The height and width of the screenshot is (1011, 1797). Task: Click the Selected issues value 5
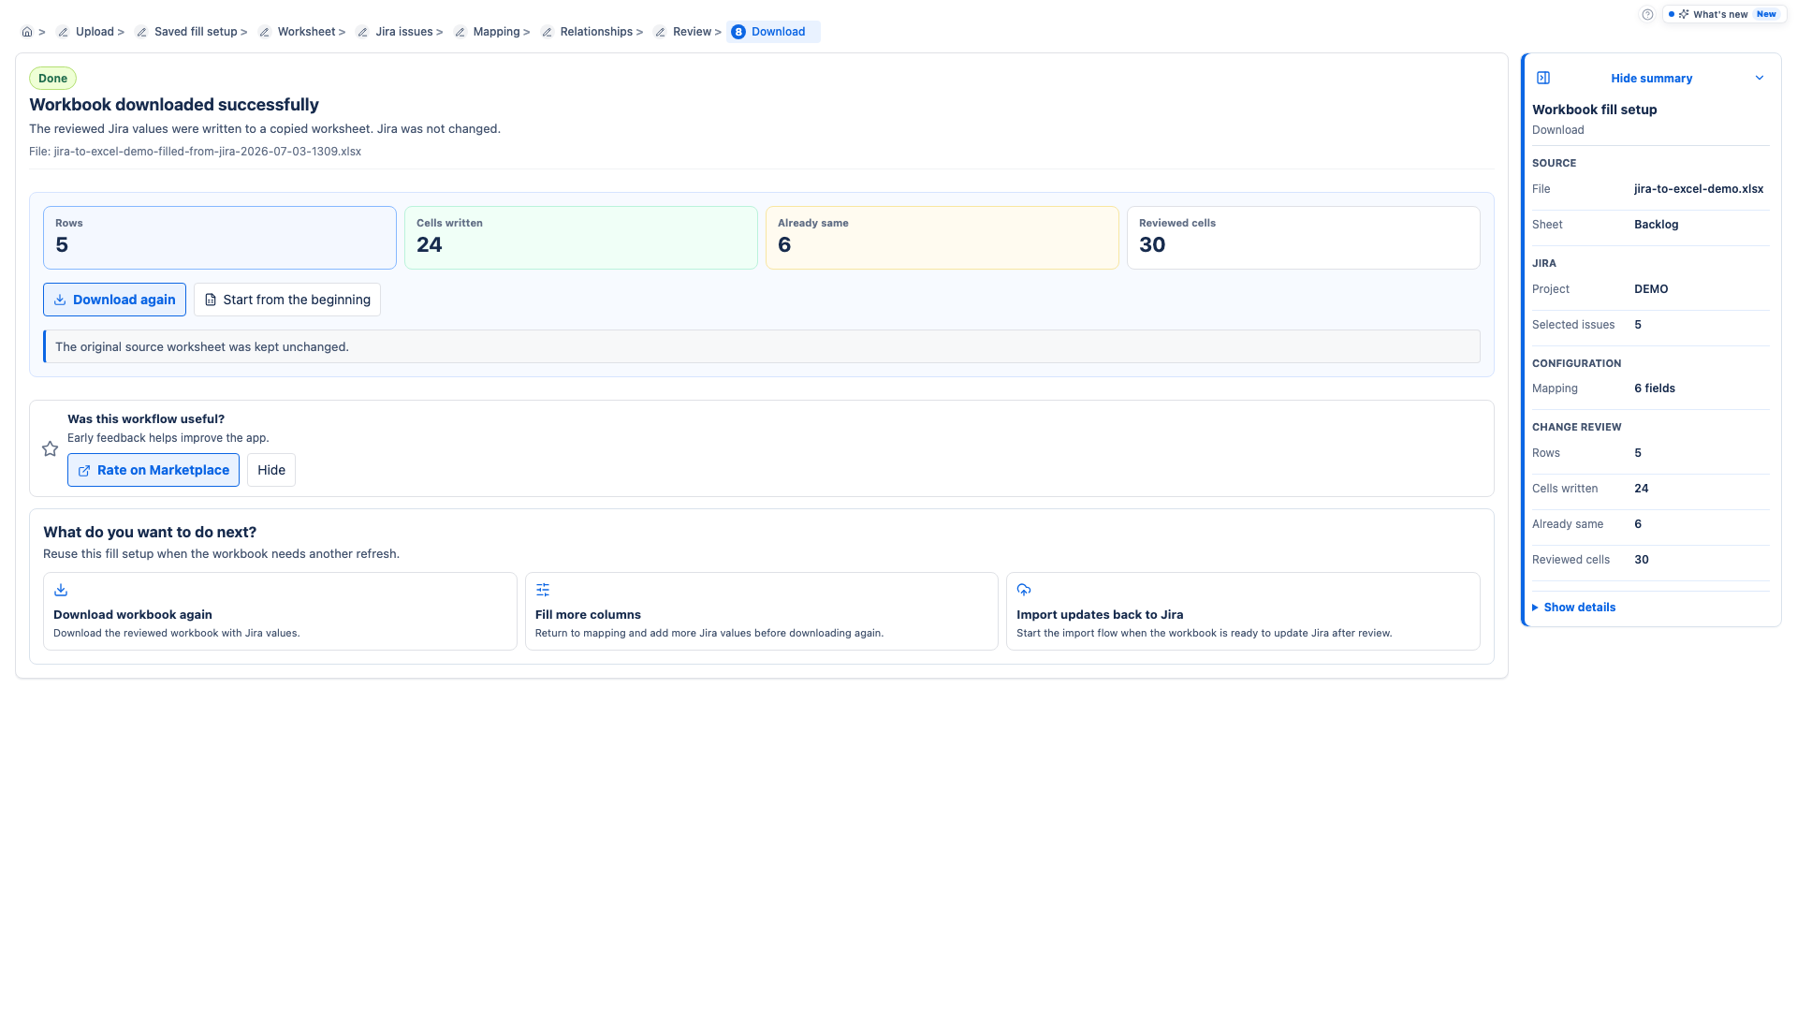click(1638, 325)
